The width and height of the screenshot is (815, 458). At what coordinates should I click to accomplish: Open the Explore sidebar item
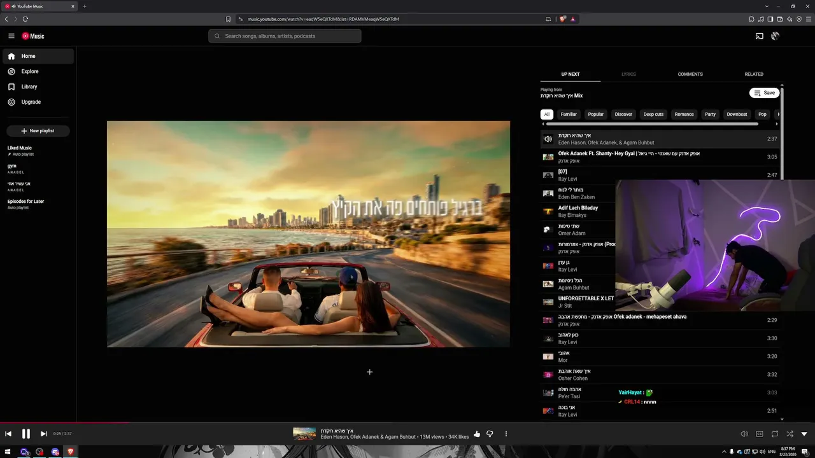[x=38, y=71]
